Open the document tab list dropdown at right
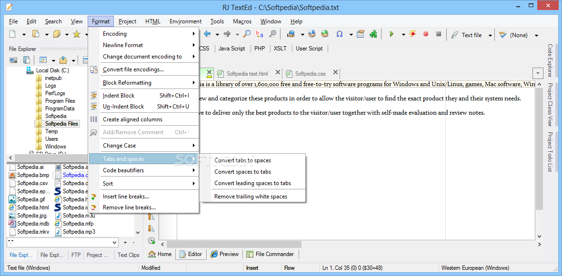 tap(538, 73)
